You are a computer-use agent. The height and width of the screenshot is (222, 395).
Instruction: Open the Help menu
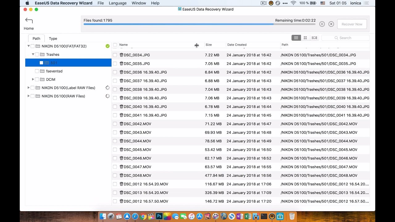pyautogui.click(x=155, y=3)
